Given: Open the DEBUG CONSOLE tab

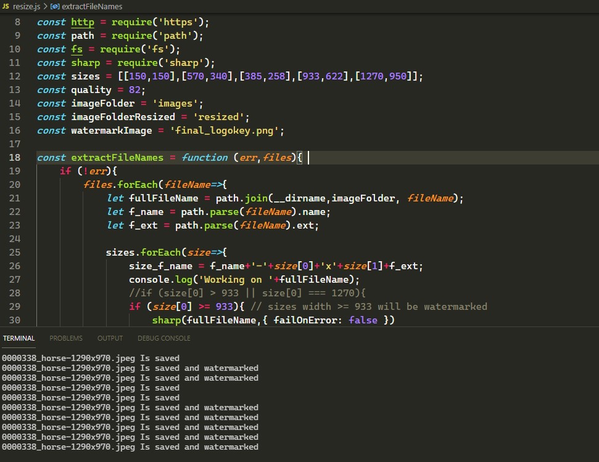Looking at the screenshot, I should pos(164,338).
